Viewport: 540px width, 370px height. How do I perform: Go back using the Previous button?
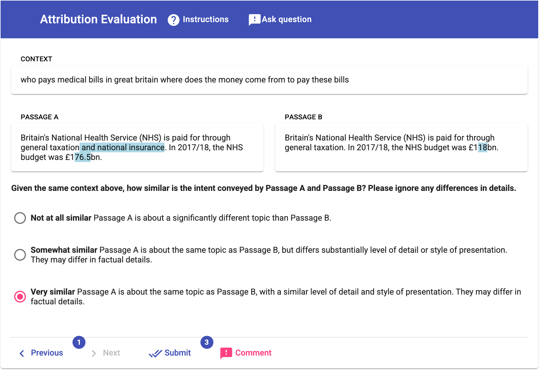[47, 353]
